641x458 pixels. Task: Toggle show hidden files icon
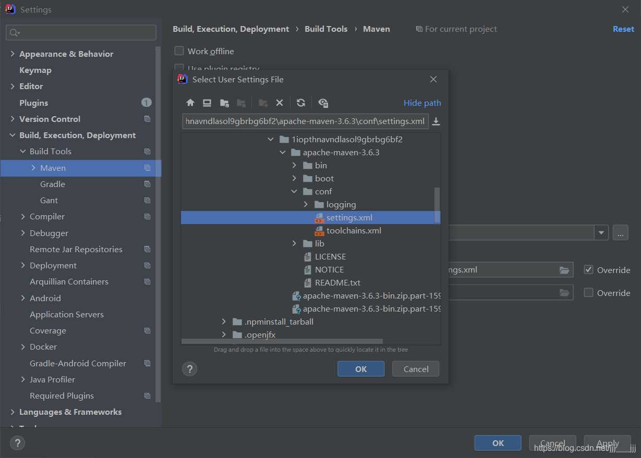(323, 103)
